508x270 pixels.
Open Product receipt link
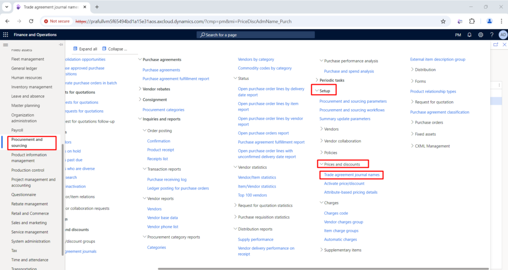[x=161, y=150]
